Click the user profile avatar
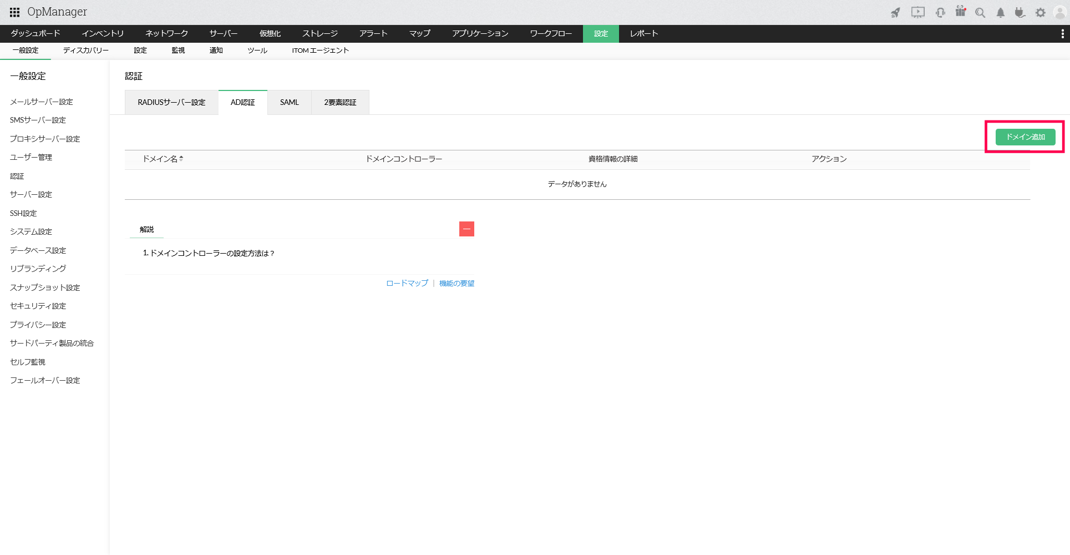Screen dimensions: 1070x555 click(1059, 12)
